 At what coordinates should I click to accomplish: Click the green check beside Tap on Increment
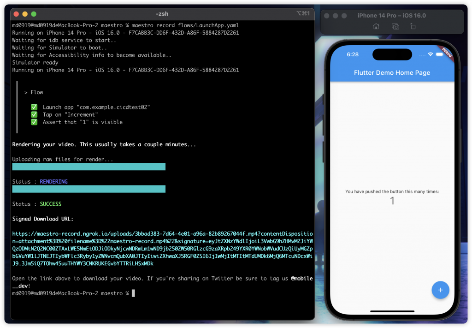34,115
